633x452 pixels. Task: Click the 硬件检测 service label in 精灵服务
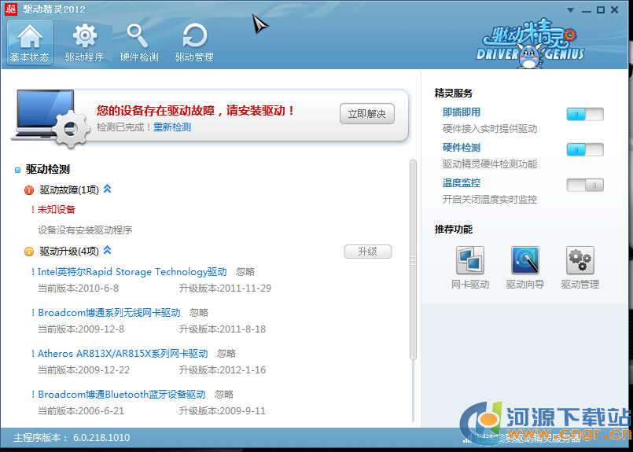tap(462, 148)
